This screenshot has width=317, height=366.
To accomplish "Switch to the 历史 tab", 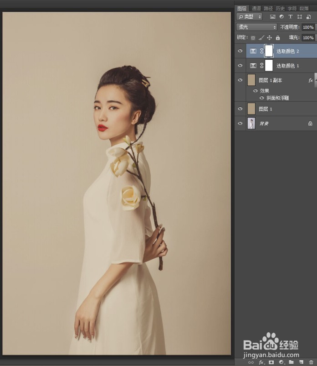I will [x=280, y=8].
